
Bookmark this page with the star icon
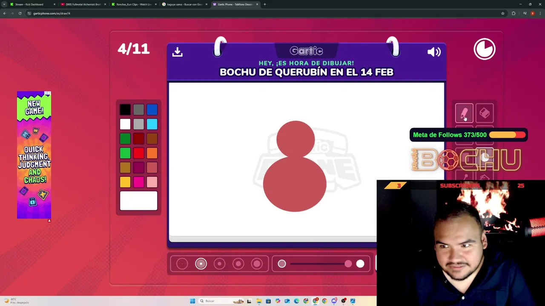coord(503,13)
